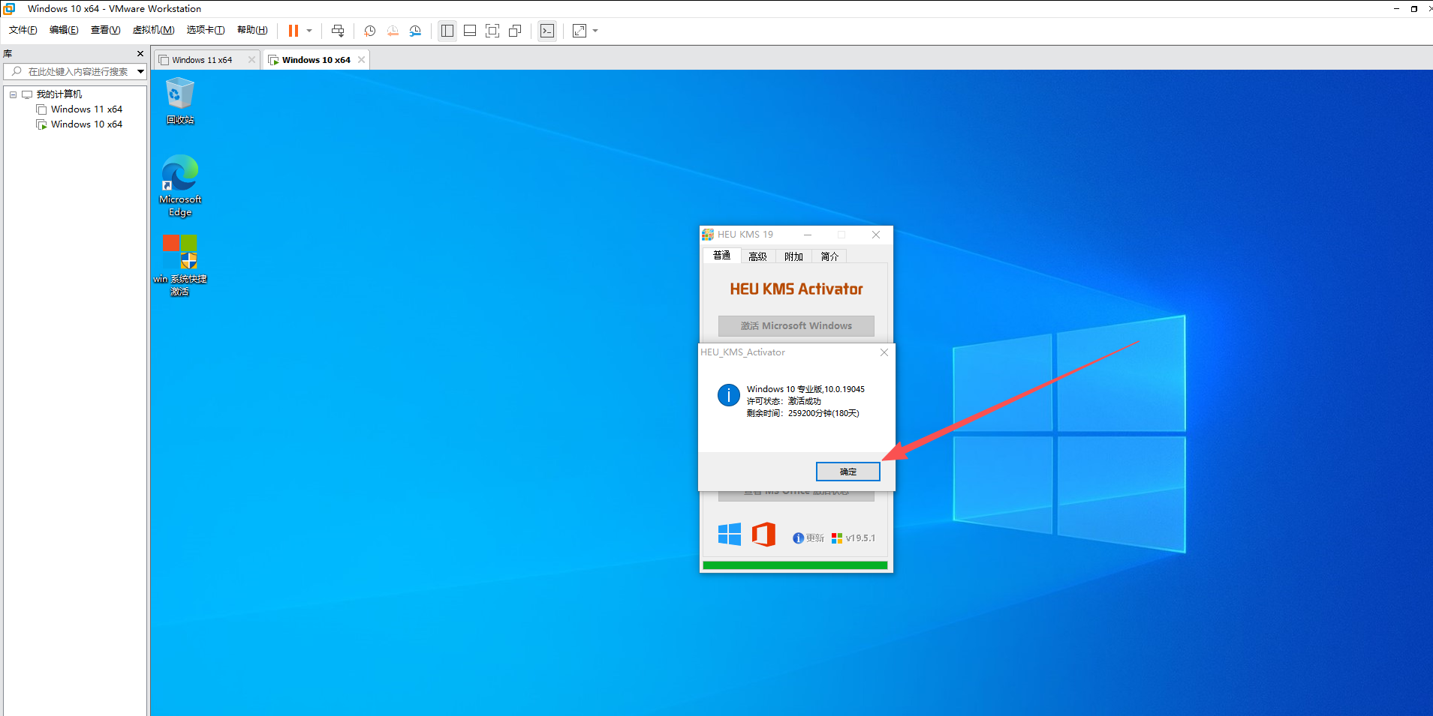Switch to the 高级 tab in HEU KMS

758,256
